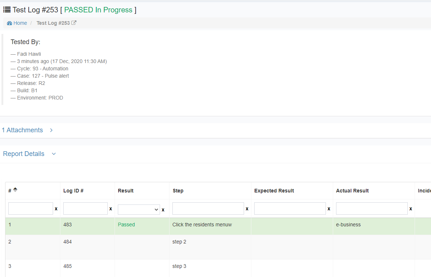Click the '3 minutes ago' timestamp line
Image resolution: width=431 pixels, height=277 pixels.
pyautogui.click(x=62, y=61)
